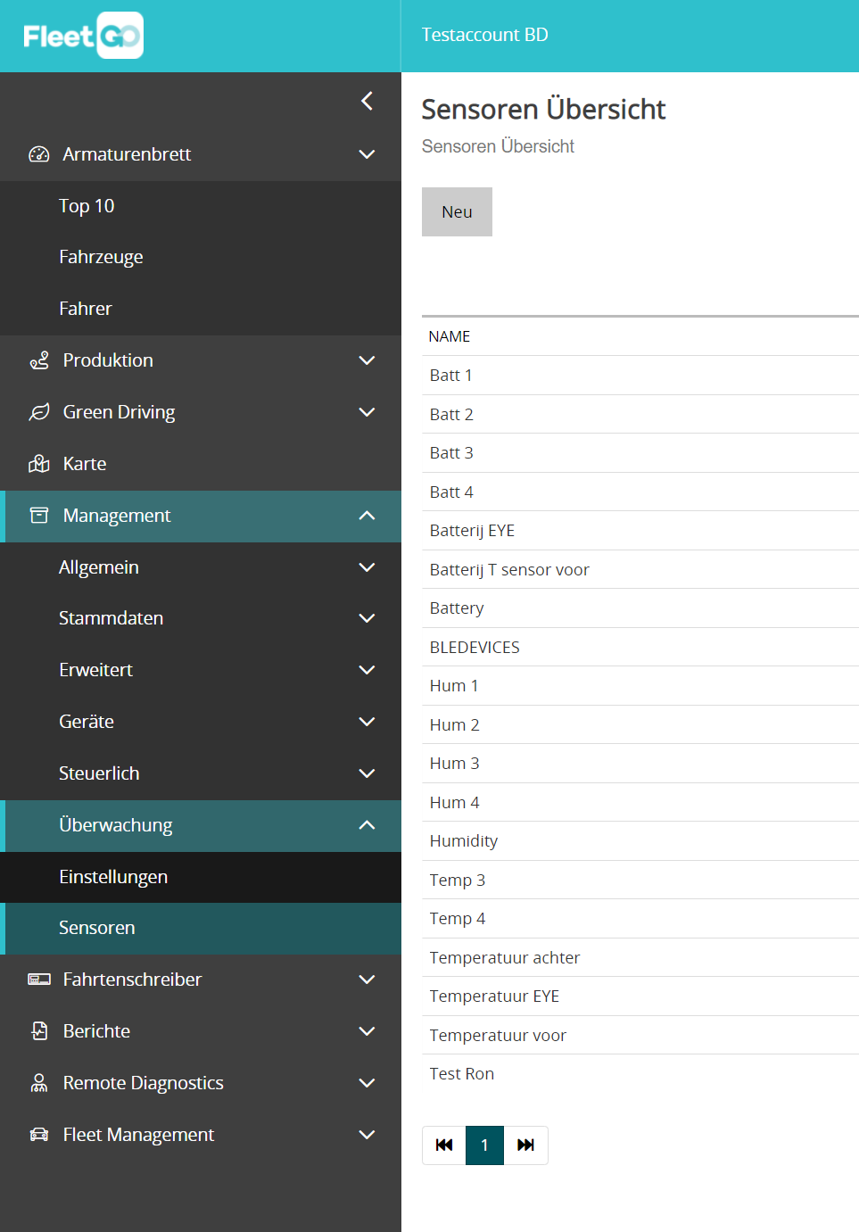Click the Fahrtenschreiber tachograph icon
859x1232 pixels.
coord(39,980)
